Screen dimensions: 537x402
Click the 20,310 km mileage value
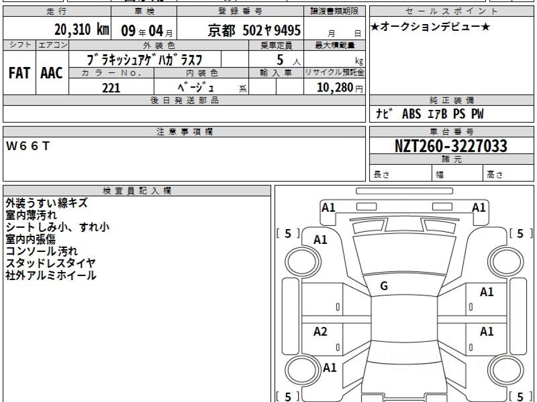82,30
